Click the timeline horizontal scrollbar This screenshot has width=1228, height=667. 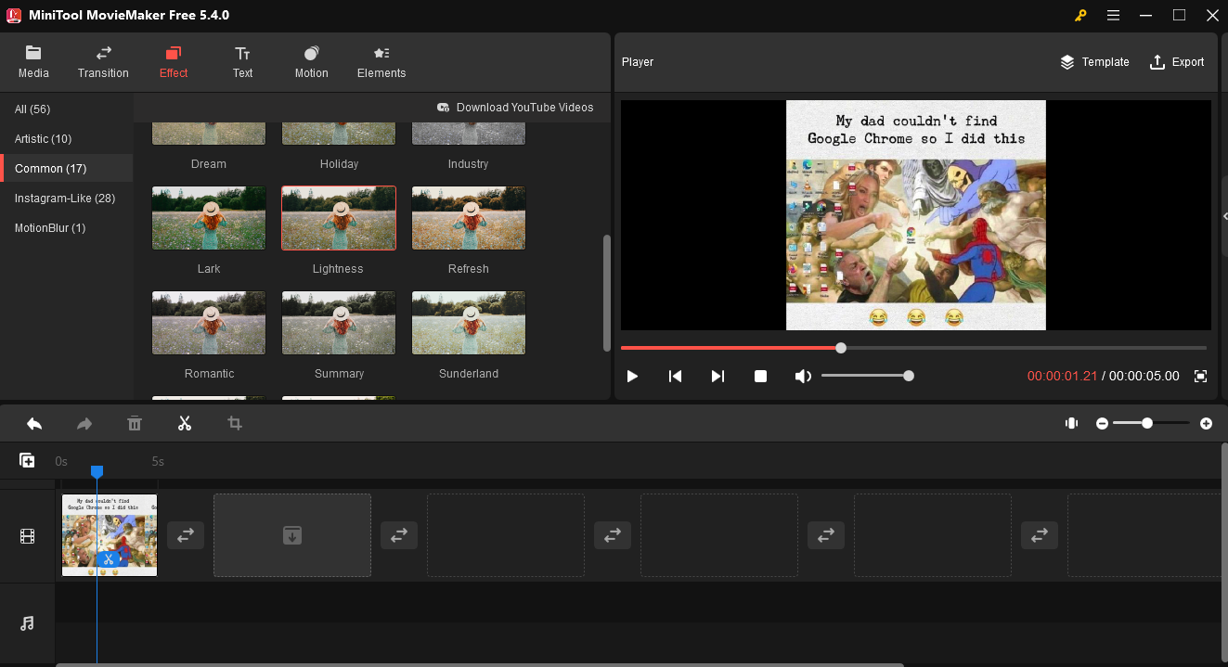[480, 664]
